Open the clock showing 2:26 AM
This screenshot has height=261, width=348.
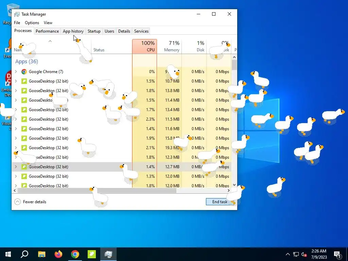pos(319,254)
